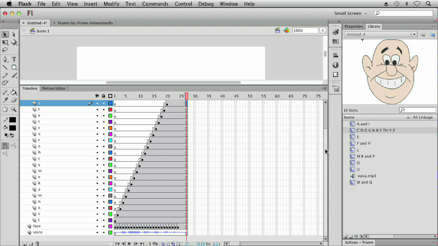438x246 pixels.
Task: Open the Color panel icon
Action: coord(335,32)
